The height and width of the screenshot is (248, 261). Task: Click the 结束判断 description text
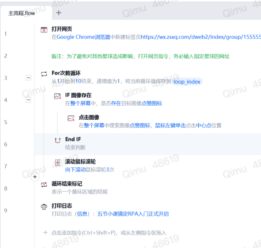tap(75, 147)
